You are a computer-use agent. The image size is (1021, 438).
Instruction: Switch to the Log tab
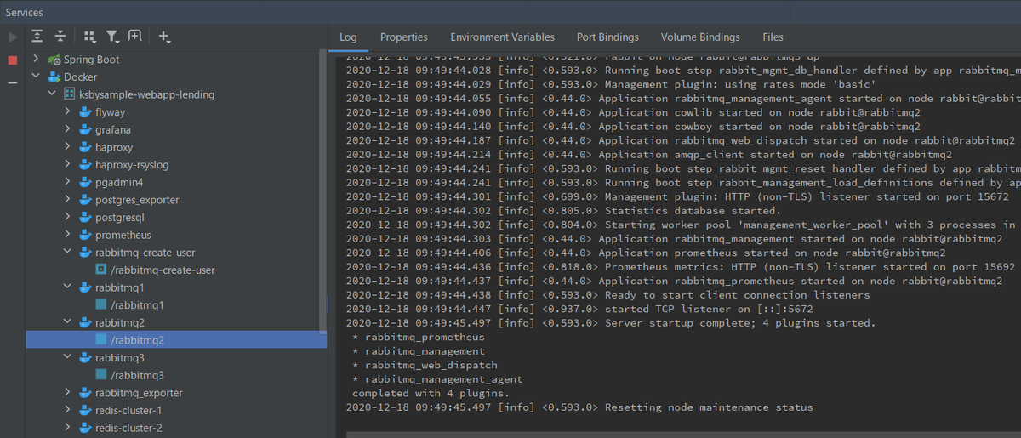348,37
